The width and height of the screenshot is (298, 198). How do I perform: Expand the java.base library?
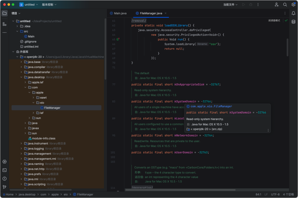tap(21, 62)
